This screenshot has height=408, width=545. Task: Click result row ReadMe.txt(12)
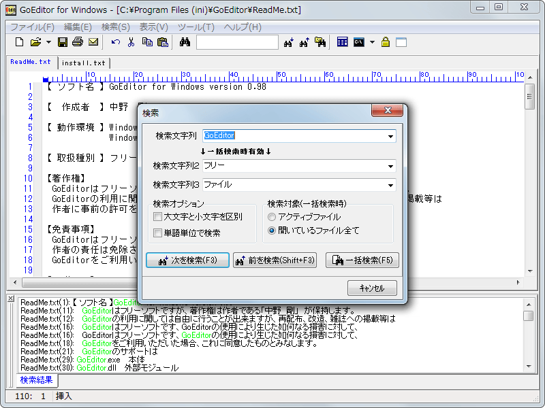tap(208, 319)
